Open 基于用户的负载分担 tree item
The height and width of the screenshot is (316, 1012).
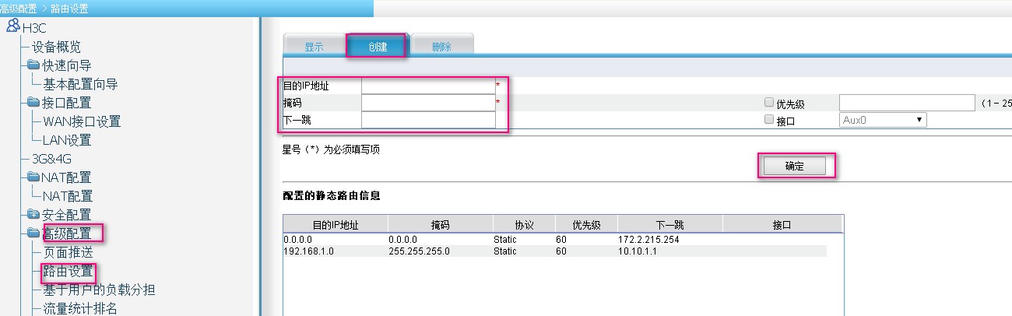point(99,290)
